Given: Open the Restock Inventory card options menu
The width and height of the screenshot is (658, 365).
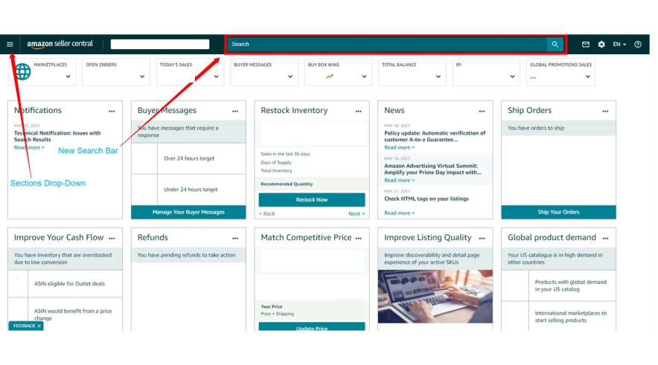Looking at the screenshot, I should (x=358, y=112).
